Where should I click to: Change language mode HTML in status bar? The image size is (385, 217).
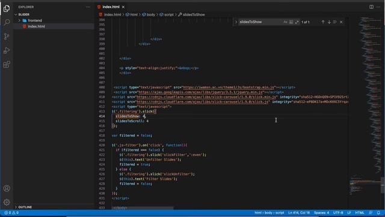tap(360, 213)
